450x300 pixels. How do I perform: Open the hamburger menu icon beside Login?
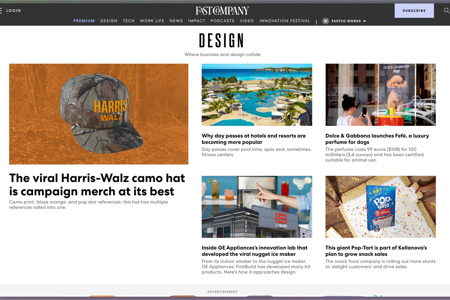(1, 10)
